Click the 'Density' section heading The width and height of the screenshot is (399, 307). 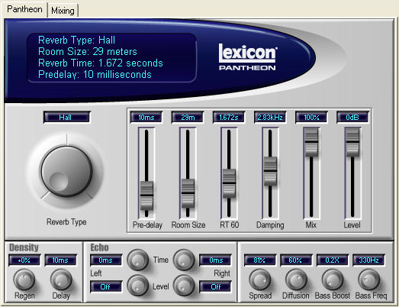click(x=24, y=247)
